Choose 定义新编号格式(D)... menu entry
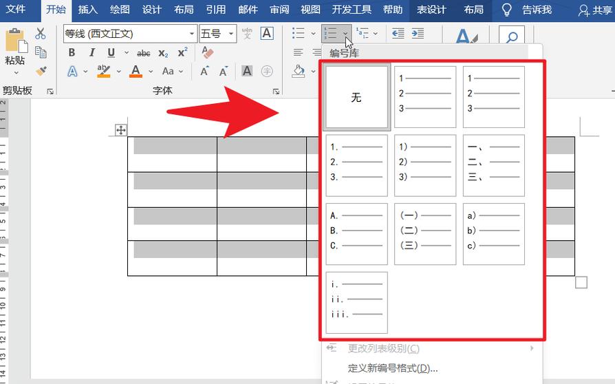 pyautogui.click(x=393, y=368)
